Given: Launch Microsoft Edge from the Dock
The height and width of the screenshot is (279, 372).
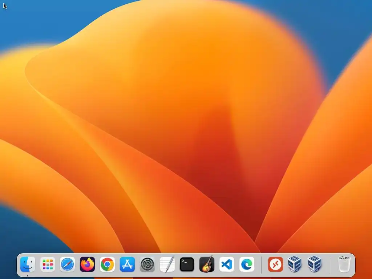Looking at the screenshot, I should [x=247, y=264].
